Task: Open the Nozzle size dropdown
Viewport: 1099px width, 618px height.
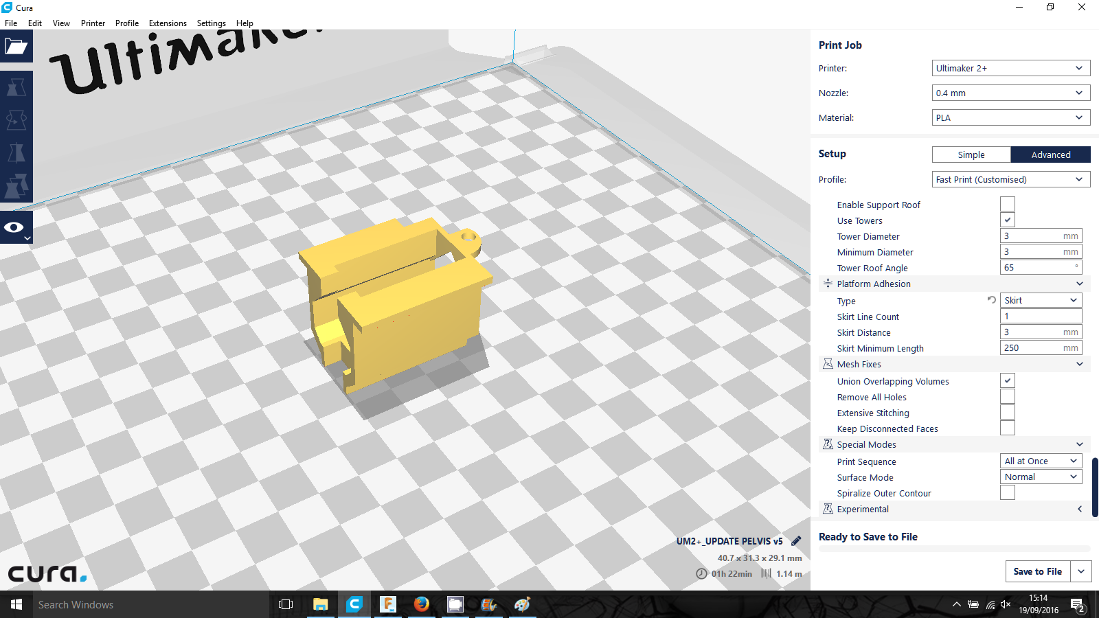Action: coord(1010,93)
